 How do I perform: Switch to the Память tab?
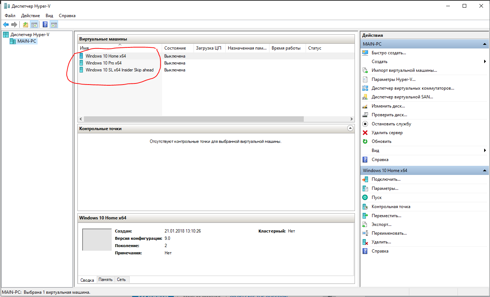pos(106,280)
